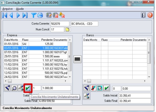The width and height of the screenshot is (156, 112).
Task: Click Conta Corrente field 502078
Action: [x=60, y=24]
